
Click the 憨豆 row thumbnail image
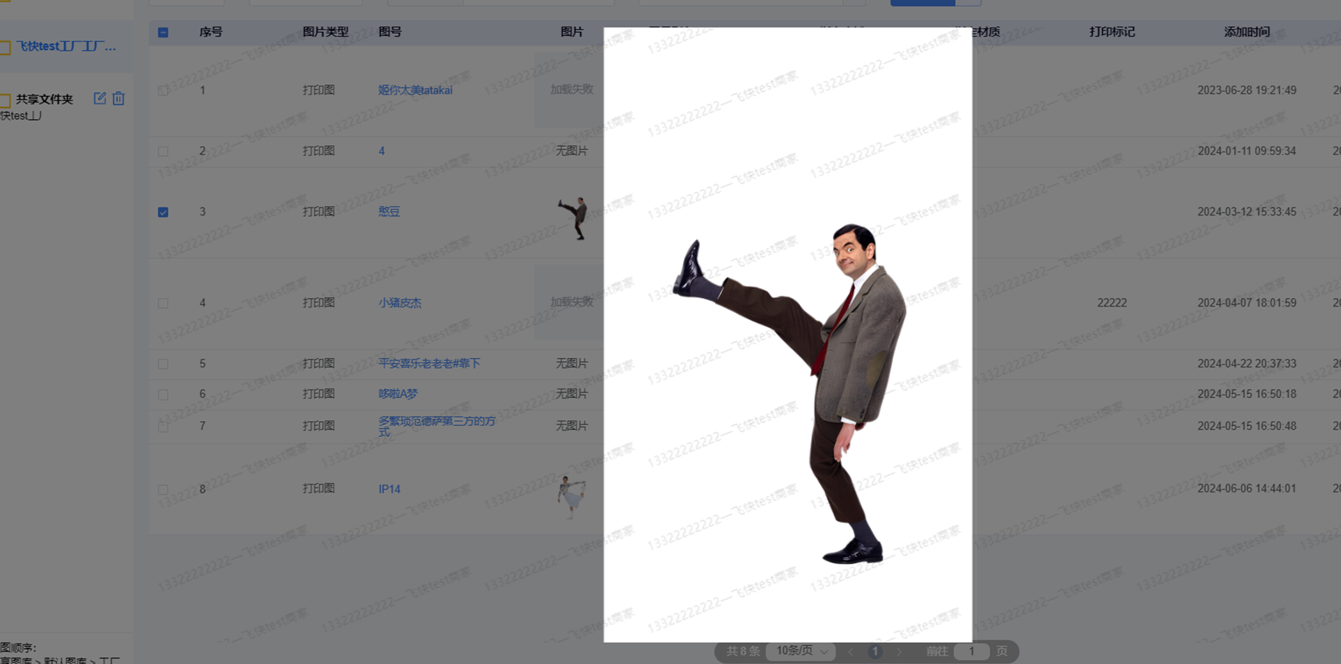tap(572, 218)
